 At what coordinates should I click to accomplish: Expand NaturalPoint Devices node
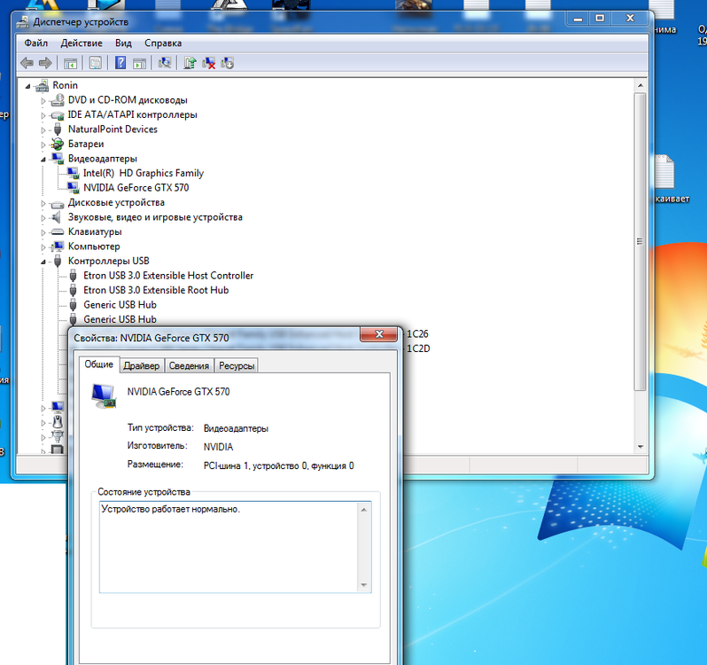click(x=43, y=130)
